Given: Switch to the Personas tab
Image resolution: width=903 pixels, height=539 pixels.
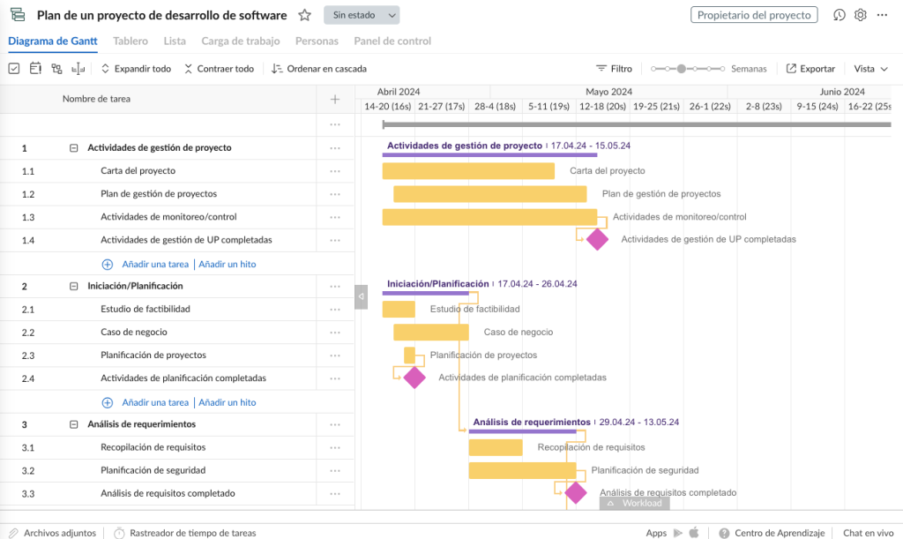Looking at the screenshot, I should [x=317, y=41].
